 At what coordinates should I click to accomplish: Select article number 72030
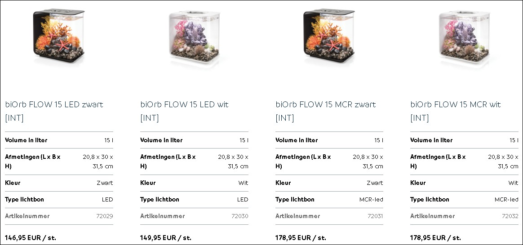pyautogui.click(x=240, y=216)
